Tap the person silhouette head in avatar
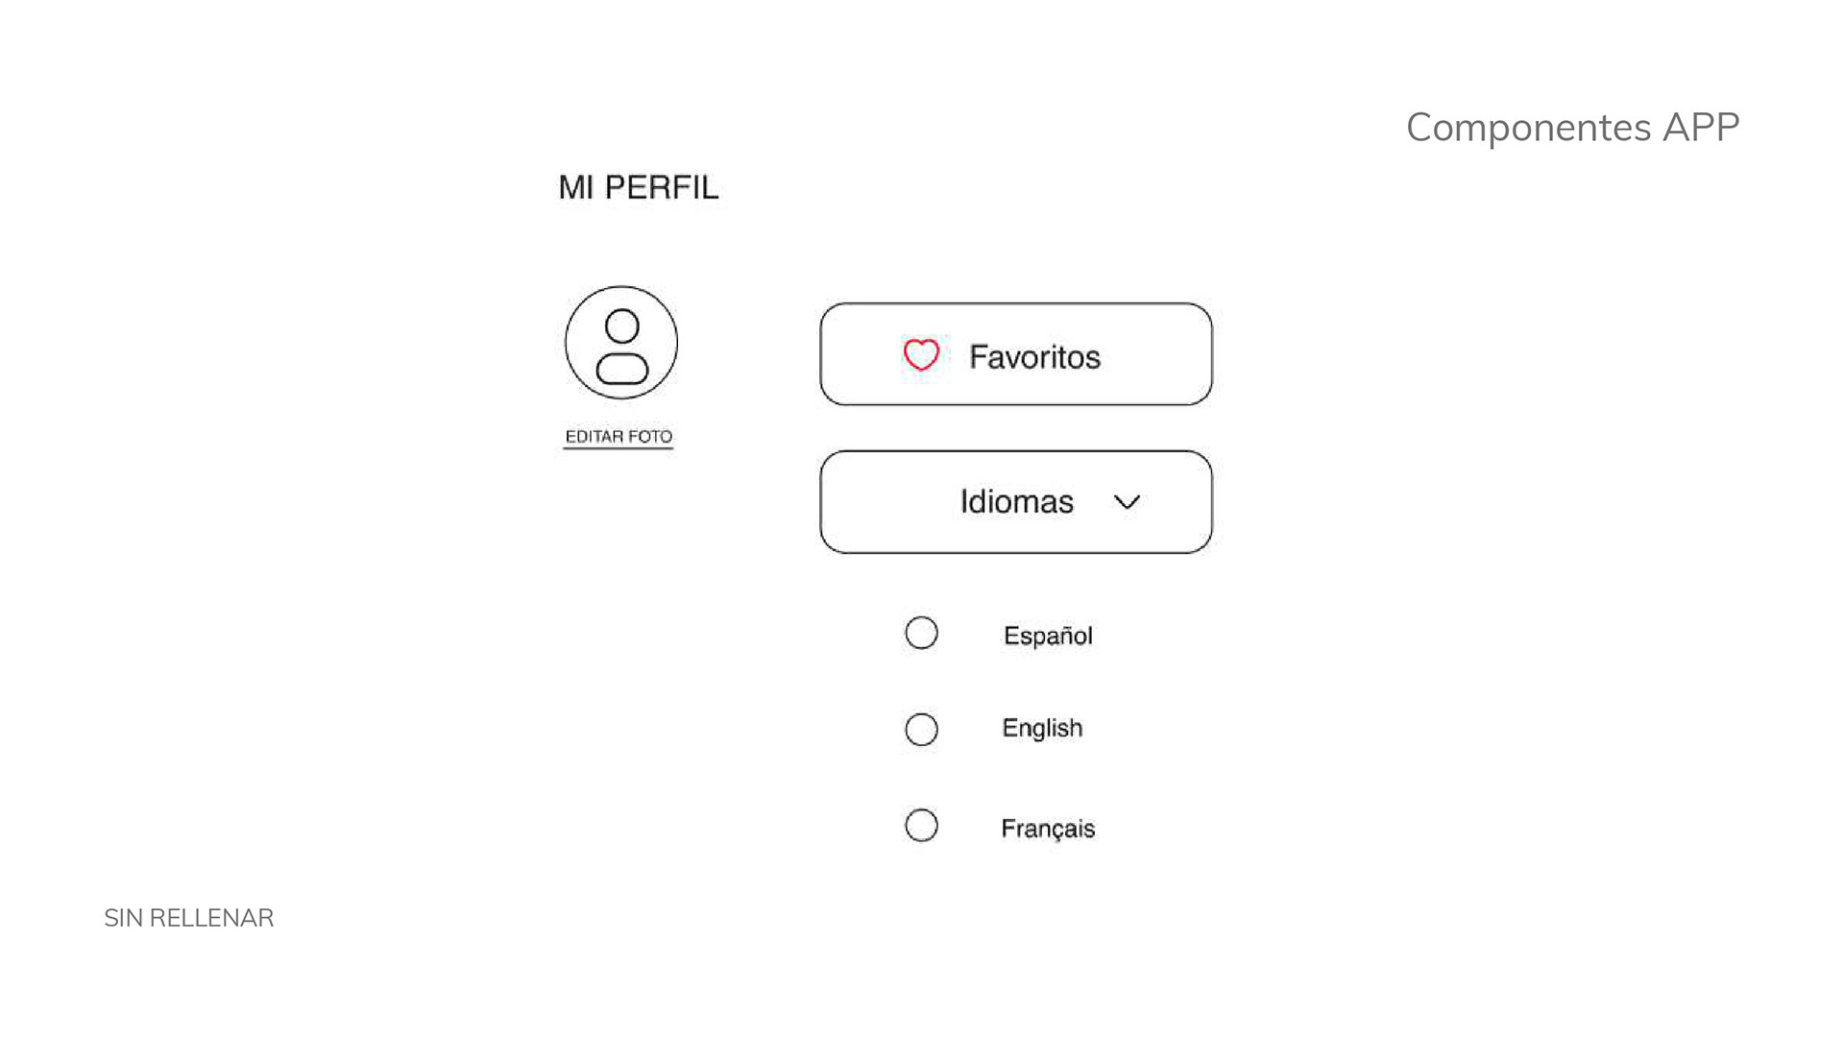Image resolution: width=1844 pixels, height=1037 pixels. tap(622, 326)
